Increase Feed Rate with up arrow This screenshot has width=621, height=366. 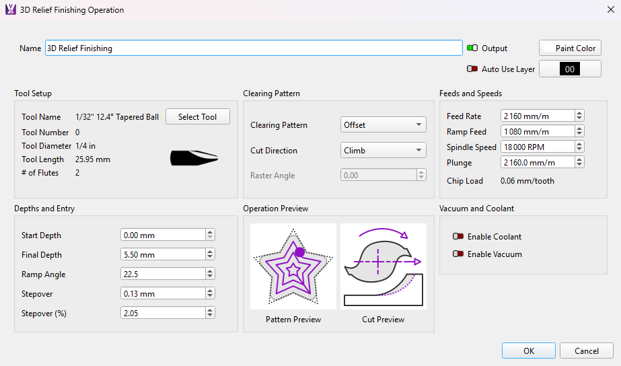point(579,113)
